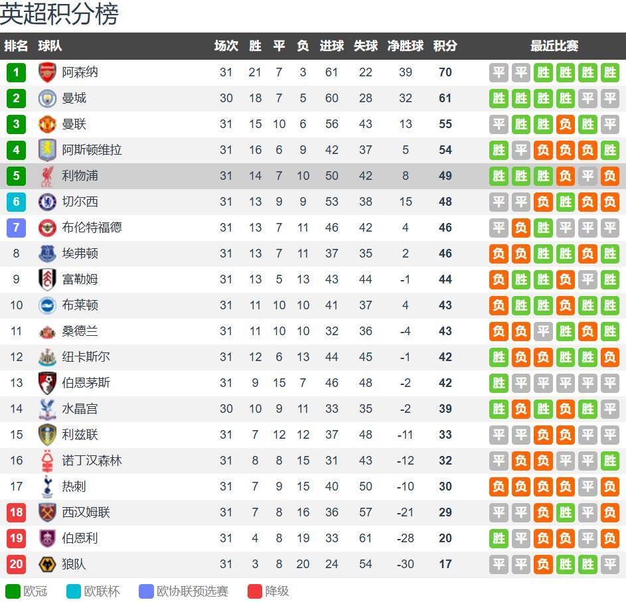
Task: Click the red 降级 legend swatch
Action: pos(255,591)
